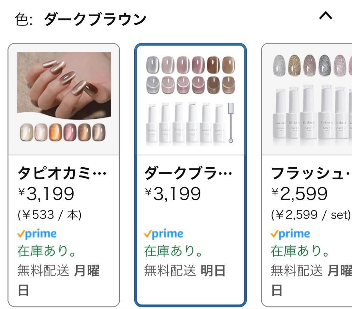352x309 pixels.
Task: Click the Prime badge under the フラッシュ variant
Action: tap(289, 233)
